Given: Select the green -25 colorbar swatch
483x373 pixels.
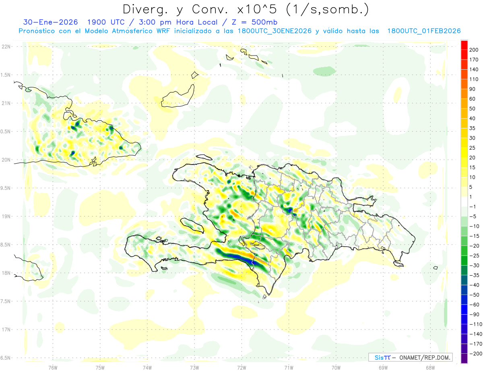Looking at the screenshot, I should coord(464,261).
